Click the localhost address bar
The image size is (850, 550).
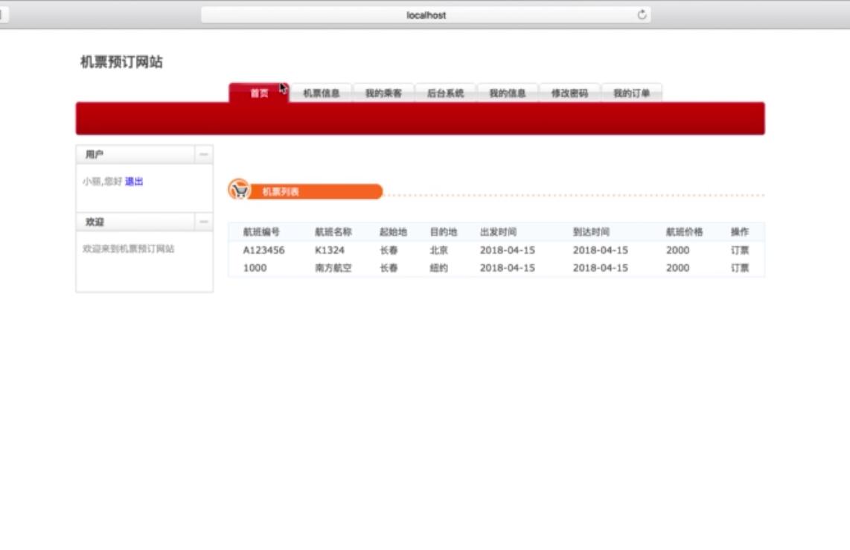pos(426,15)
